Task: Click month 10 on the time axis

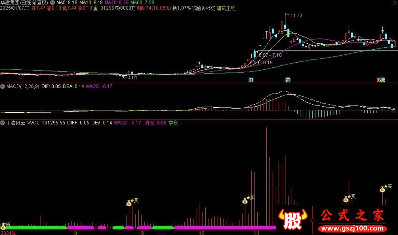Action: tap(201, 233)
